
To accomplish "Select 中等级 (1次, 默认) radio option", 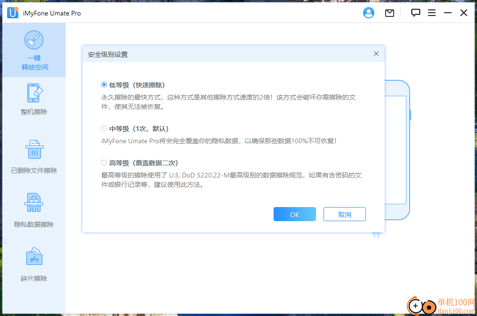I will coord(104,128).
